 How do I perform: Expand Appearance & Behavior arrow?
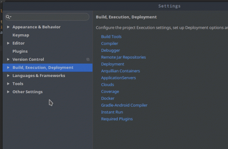[x=8, y=27]
